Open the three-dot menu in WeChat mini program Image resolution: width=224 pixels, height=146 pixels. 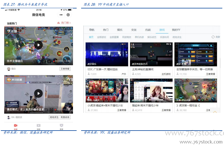[x=61, y=15]
